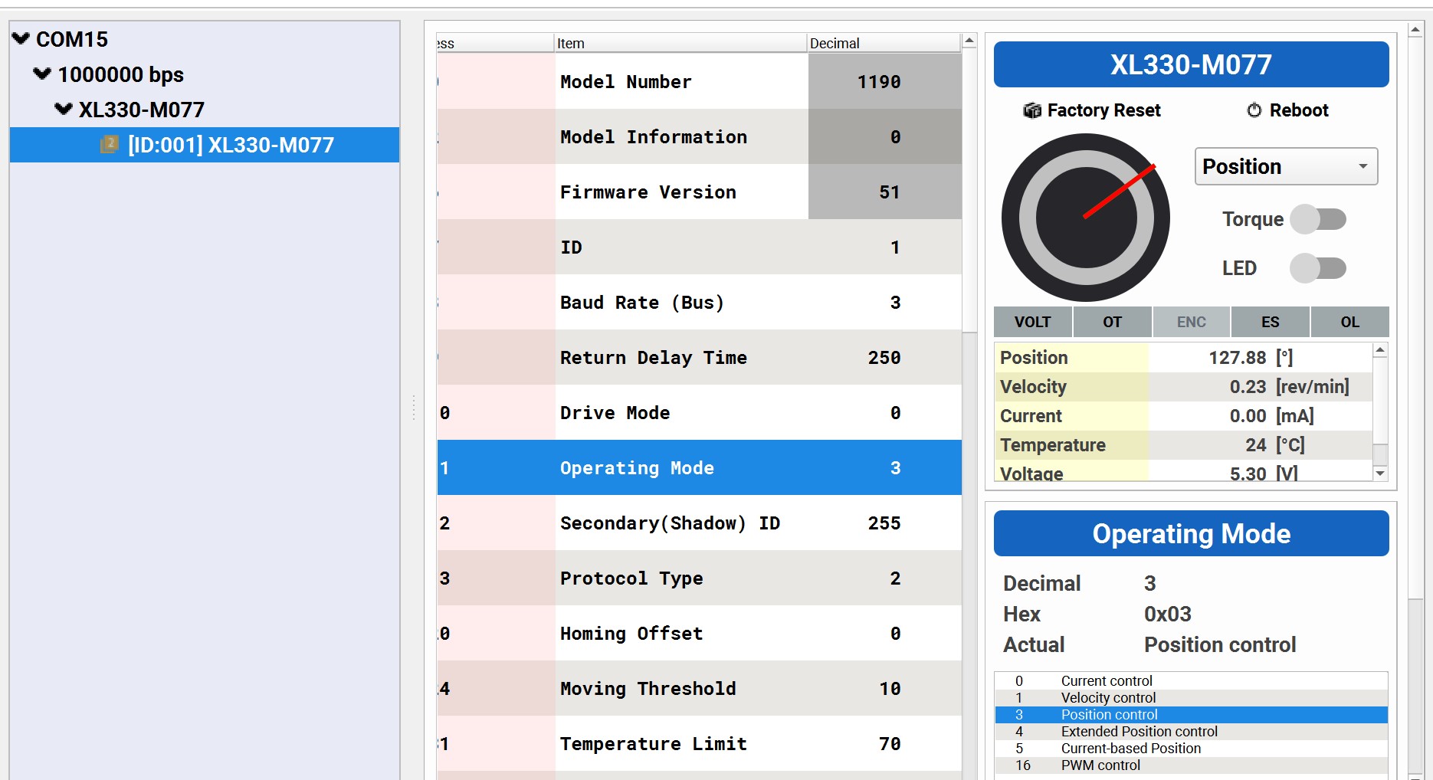The width and height of the screenshot is (1433, 780).
Task: Click the 250 value of Return Delay Time
Action: (884, 358)
